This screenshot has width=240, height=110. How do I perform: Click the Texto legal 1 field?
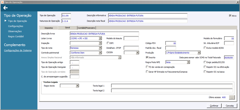coord(172,86)
